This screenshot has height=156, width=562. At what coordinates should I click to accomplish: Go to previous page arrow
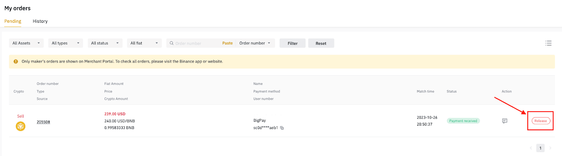531,148
